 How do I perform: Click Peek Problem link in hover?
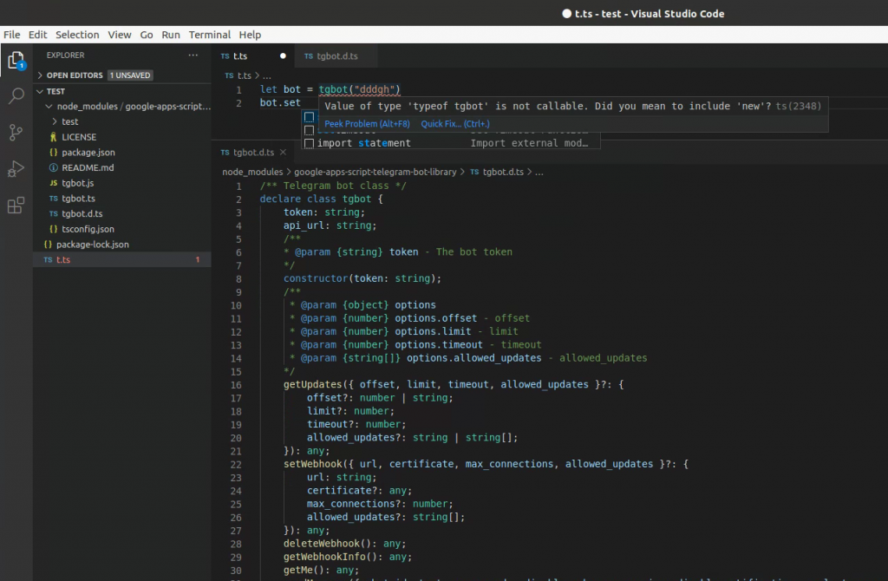[367, 123]
